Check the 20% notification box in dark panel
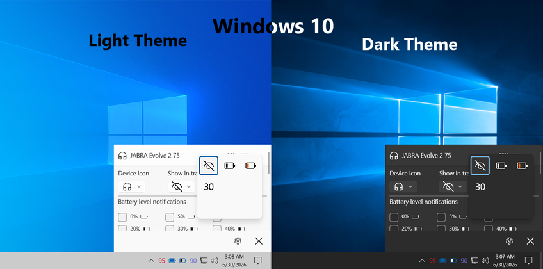 394,228
